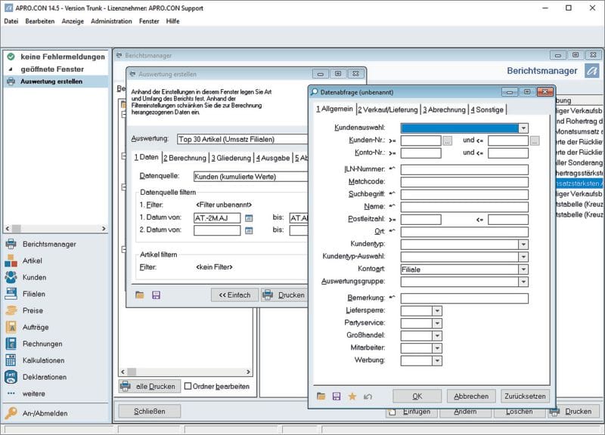Switch to the Verkauf/Lieferung tab
Screen dimensions: 605x435
click(387, 110)
